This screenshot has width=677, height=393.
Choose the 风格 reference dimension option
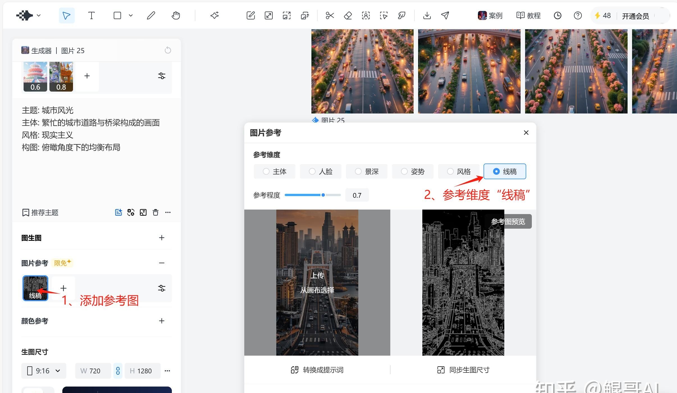coord(459,171)
